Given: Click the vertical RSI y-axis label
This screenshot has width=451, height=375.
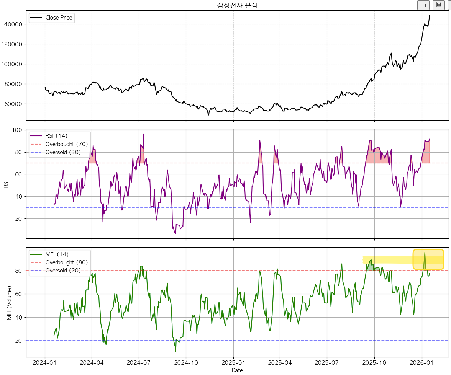Looking at the screenshot, I should (6, 184).
